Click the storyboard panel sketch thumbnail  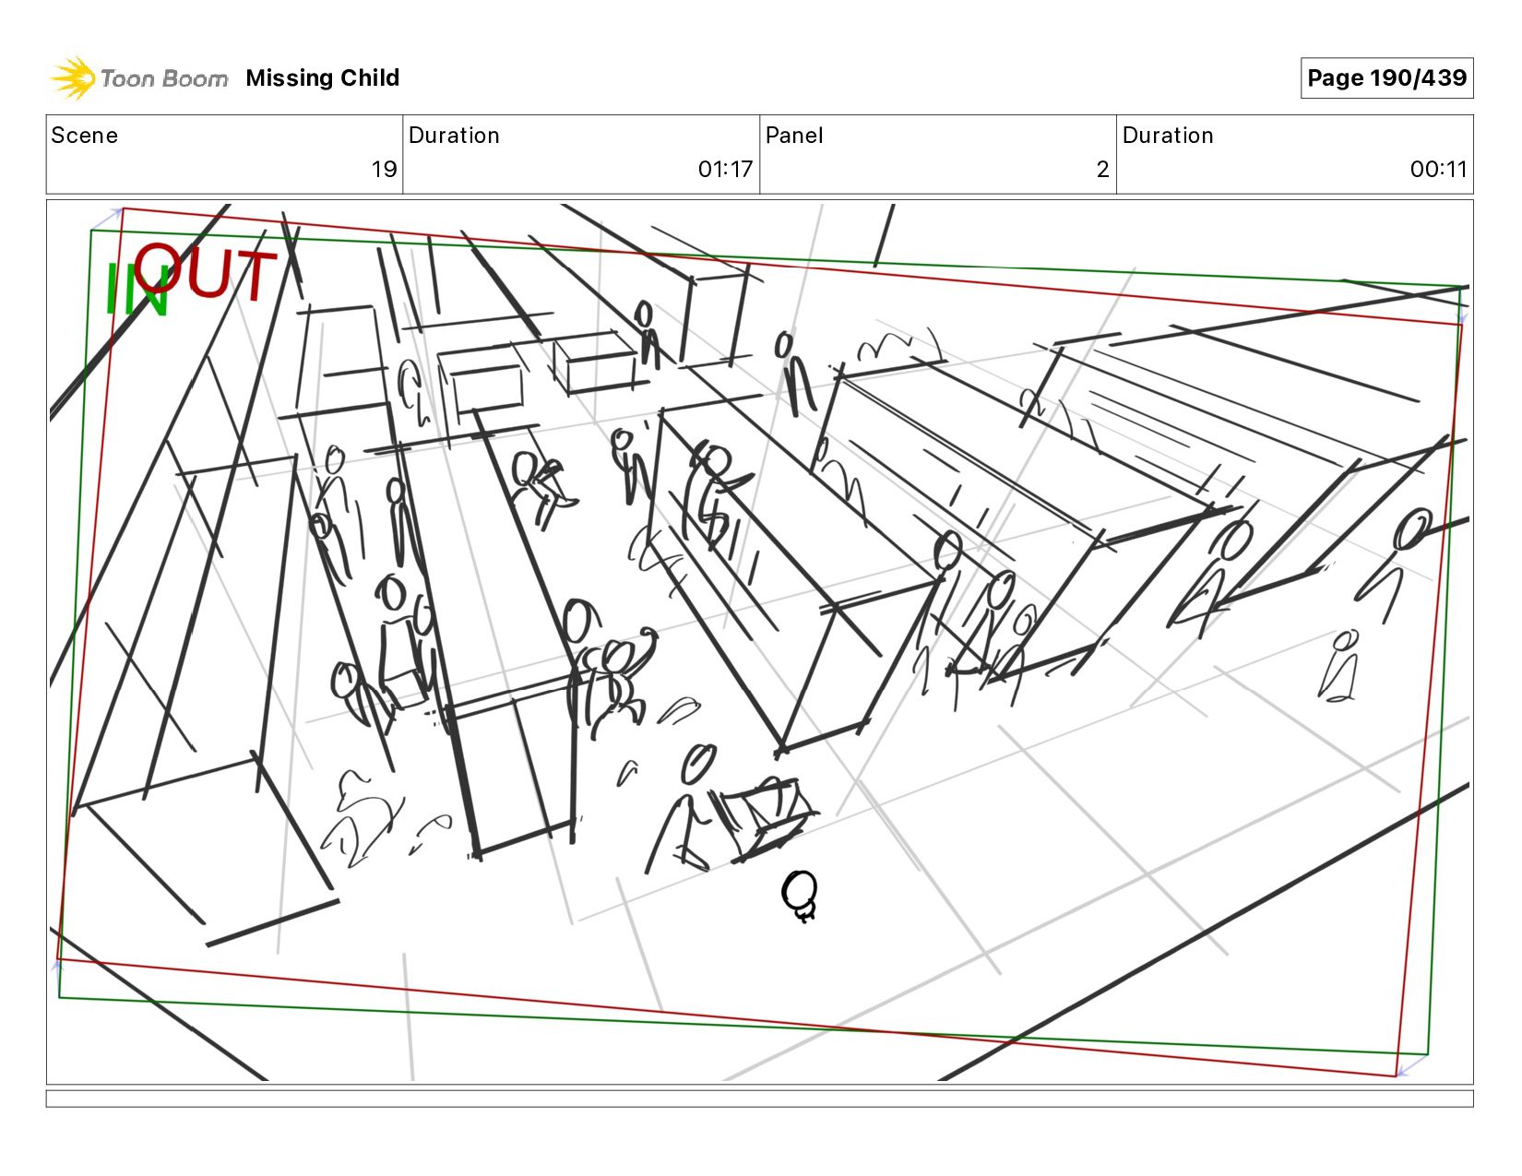759,642
